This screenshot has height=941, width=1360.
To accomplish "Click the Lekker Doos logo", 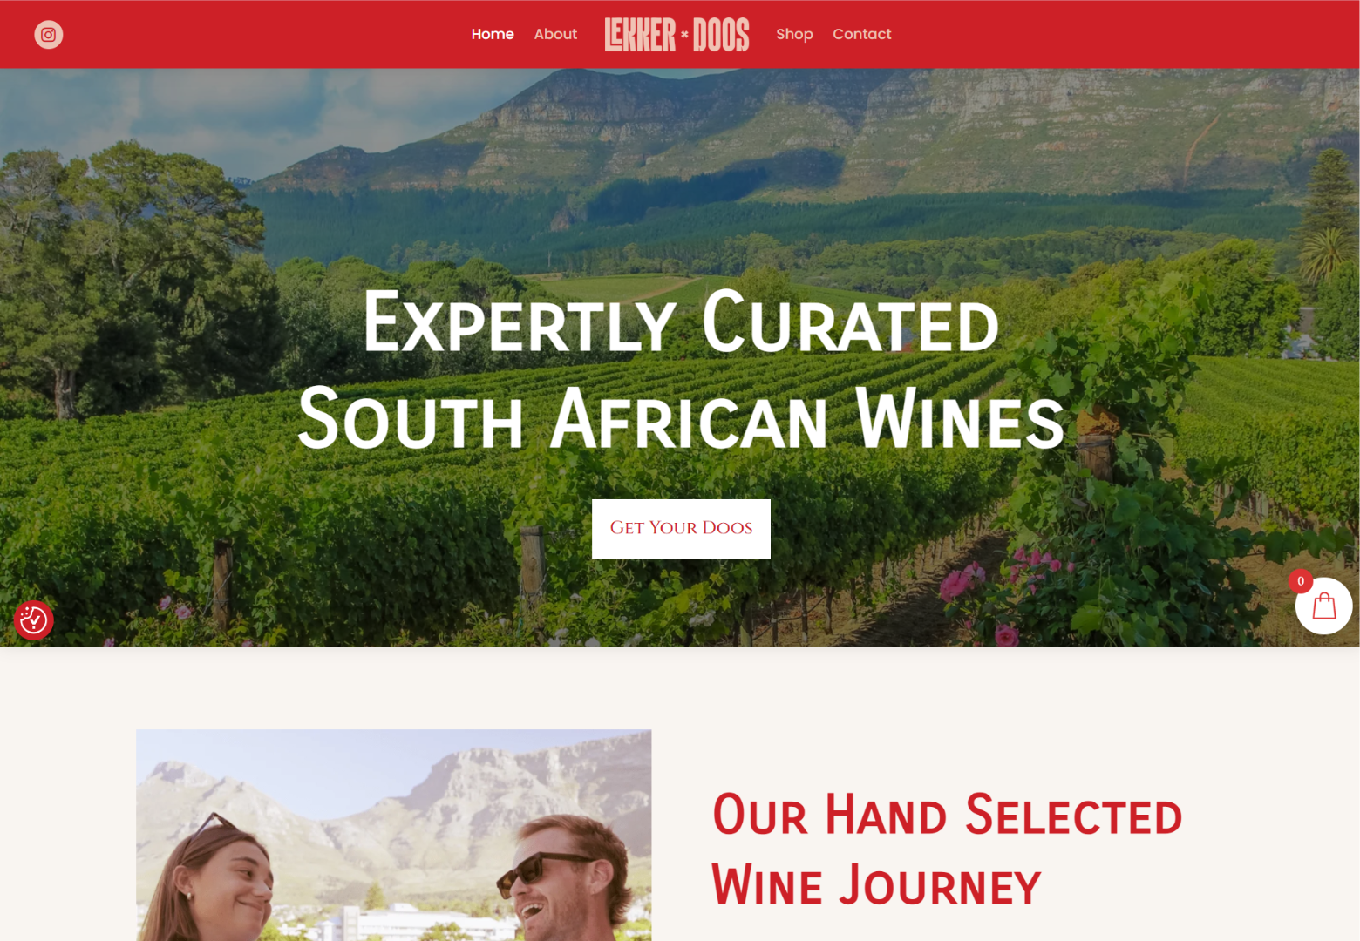I will [677, 35].
